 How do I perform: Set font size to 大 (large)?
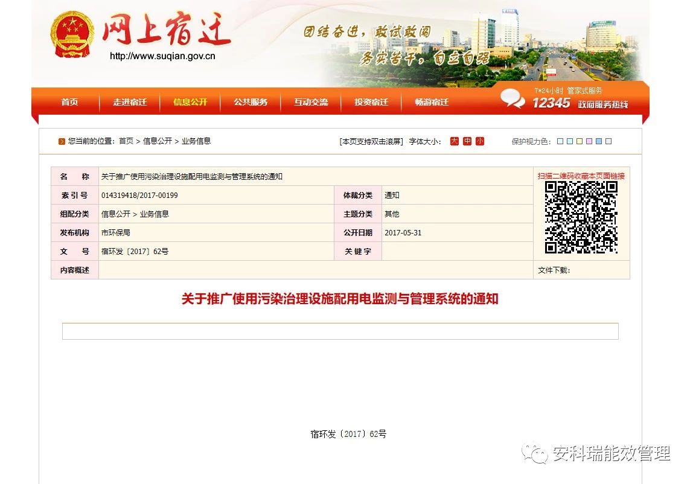[x=455, y=141]
